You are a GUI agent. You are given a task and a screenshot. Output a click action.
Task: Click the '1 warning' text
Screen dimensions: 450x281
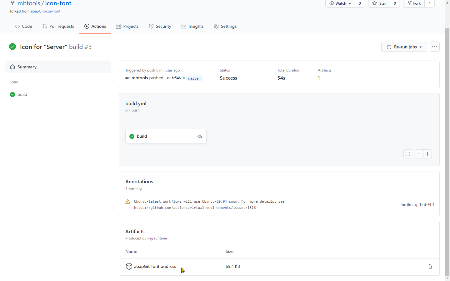pos(133,188)
